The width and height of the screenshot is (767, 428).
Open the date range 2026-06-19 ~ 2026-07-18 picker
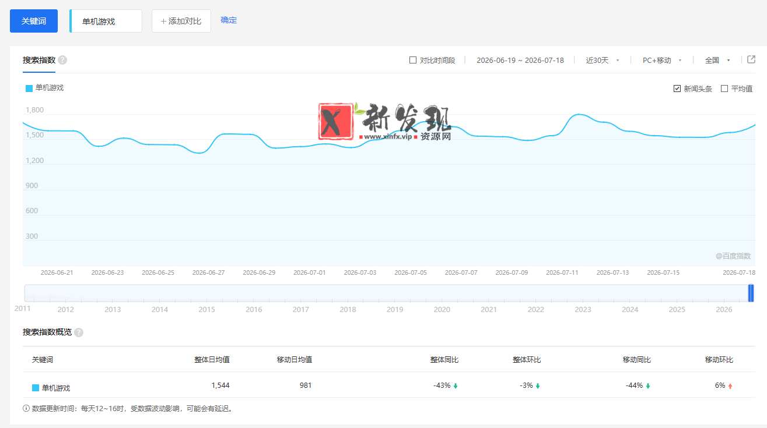pyautogui.click(x=520, y=60)
